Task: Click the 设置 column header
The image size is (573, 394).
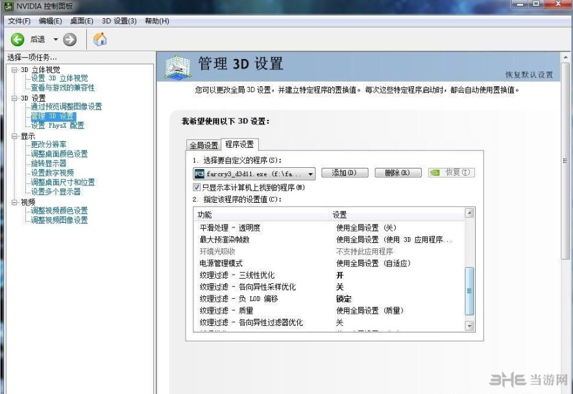Action: (397, 214)
